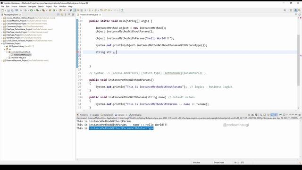
Task: Open the Debug button dropdown arrow
Action: pyautogui.click(x=28, y=10)
